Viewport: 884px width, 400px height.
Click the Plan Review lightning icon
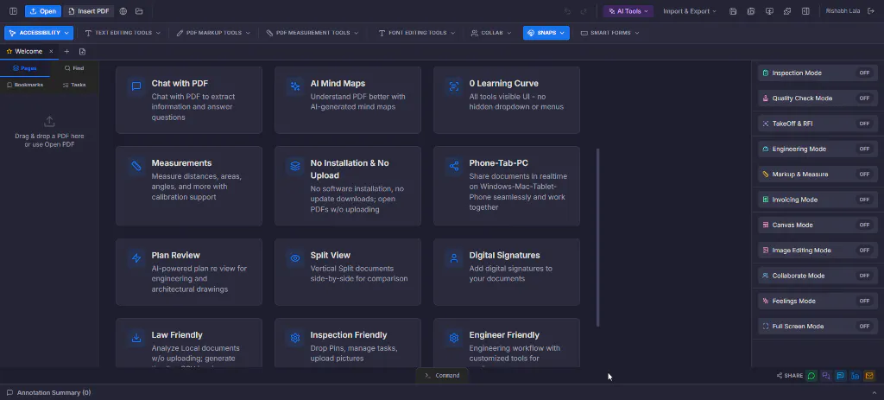[136, 258]
